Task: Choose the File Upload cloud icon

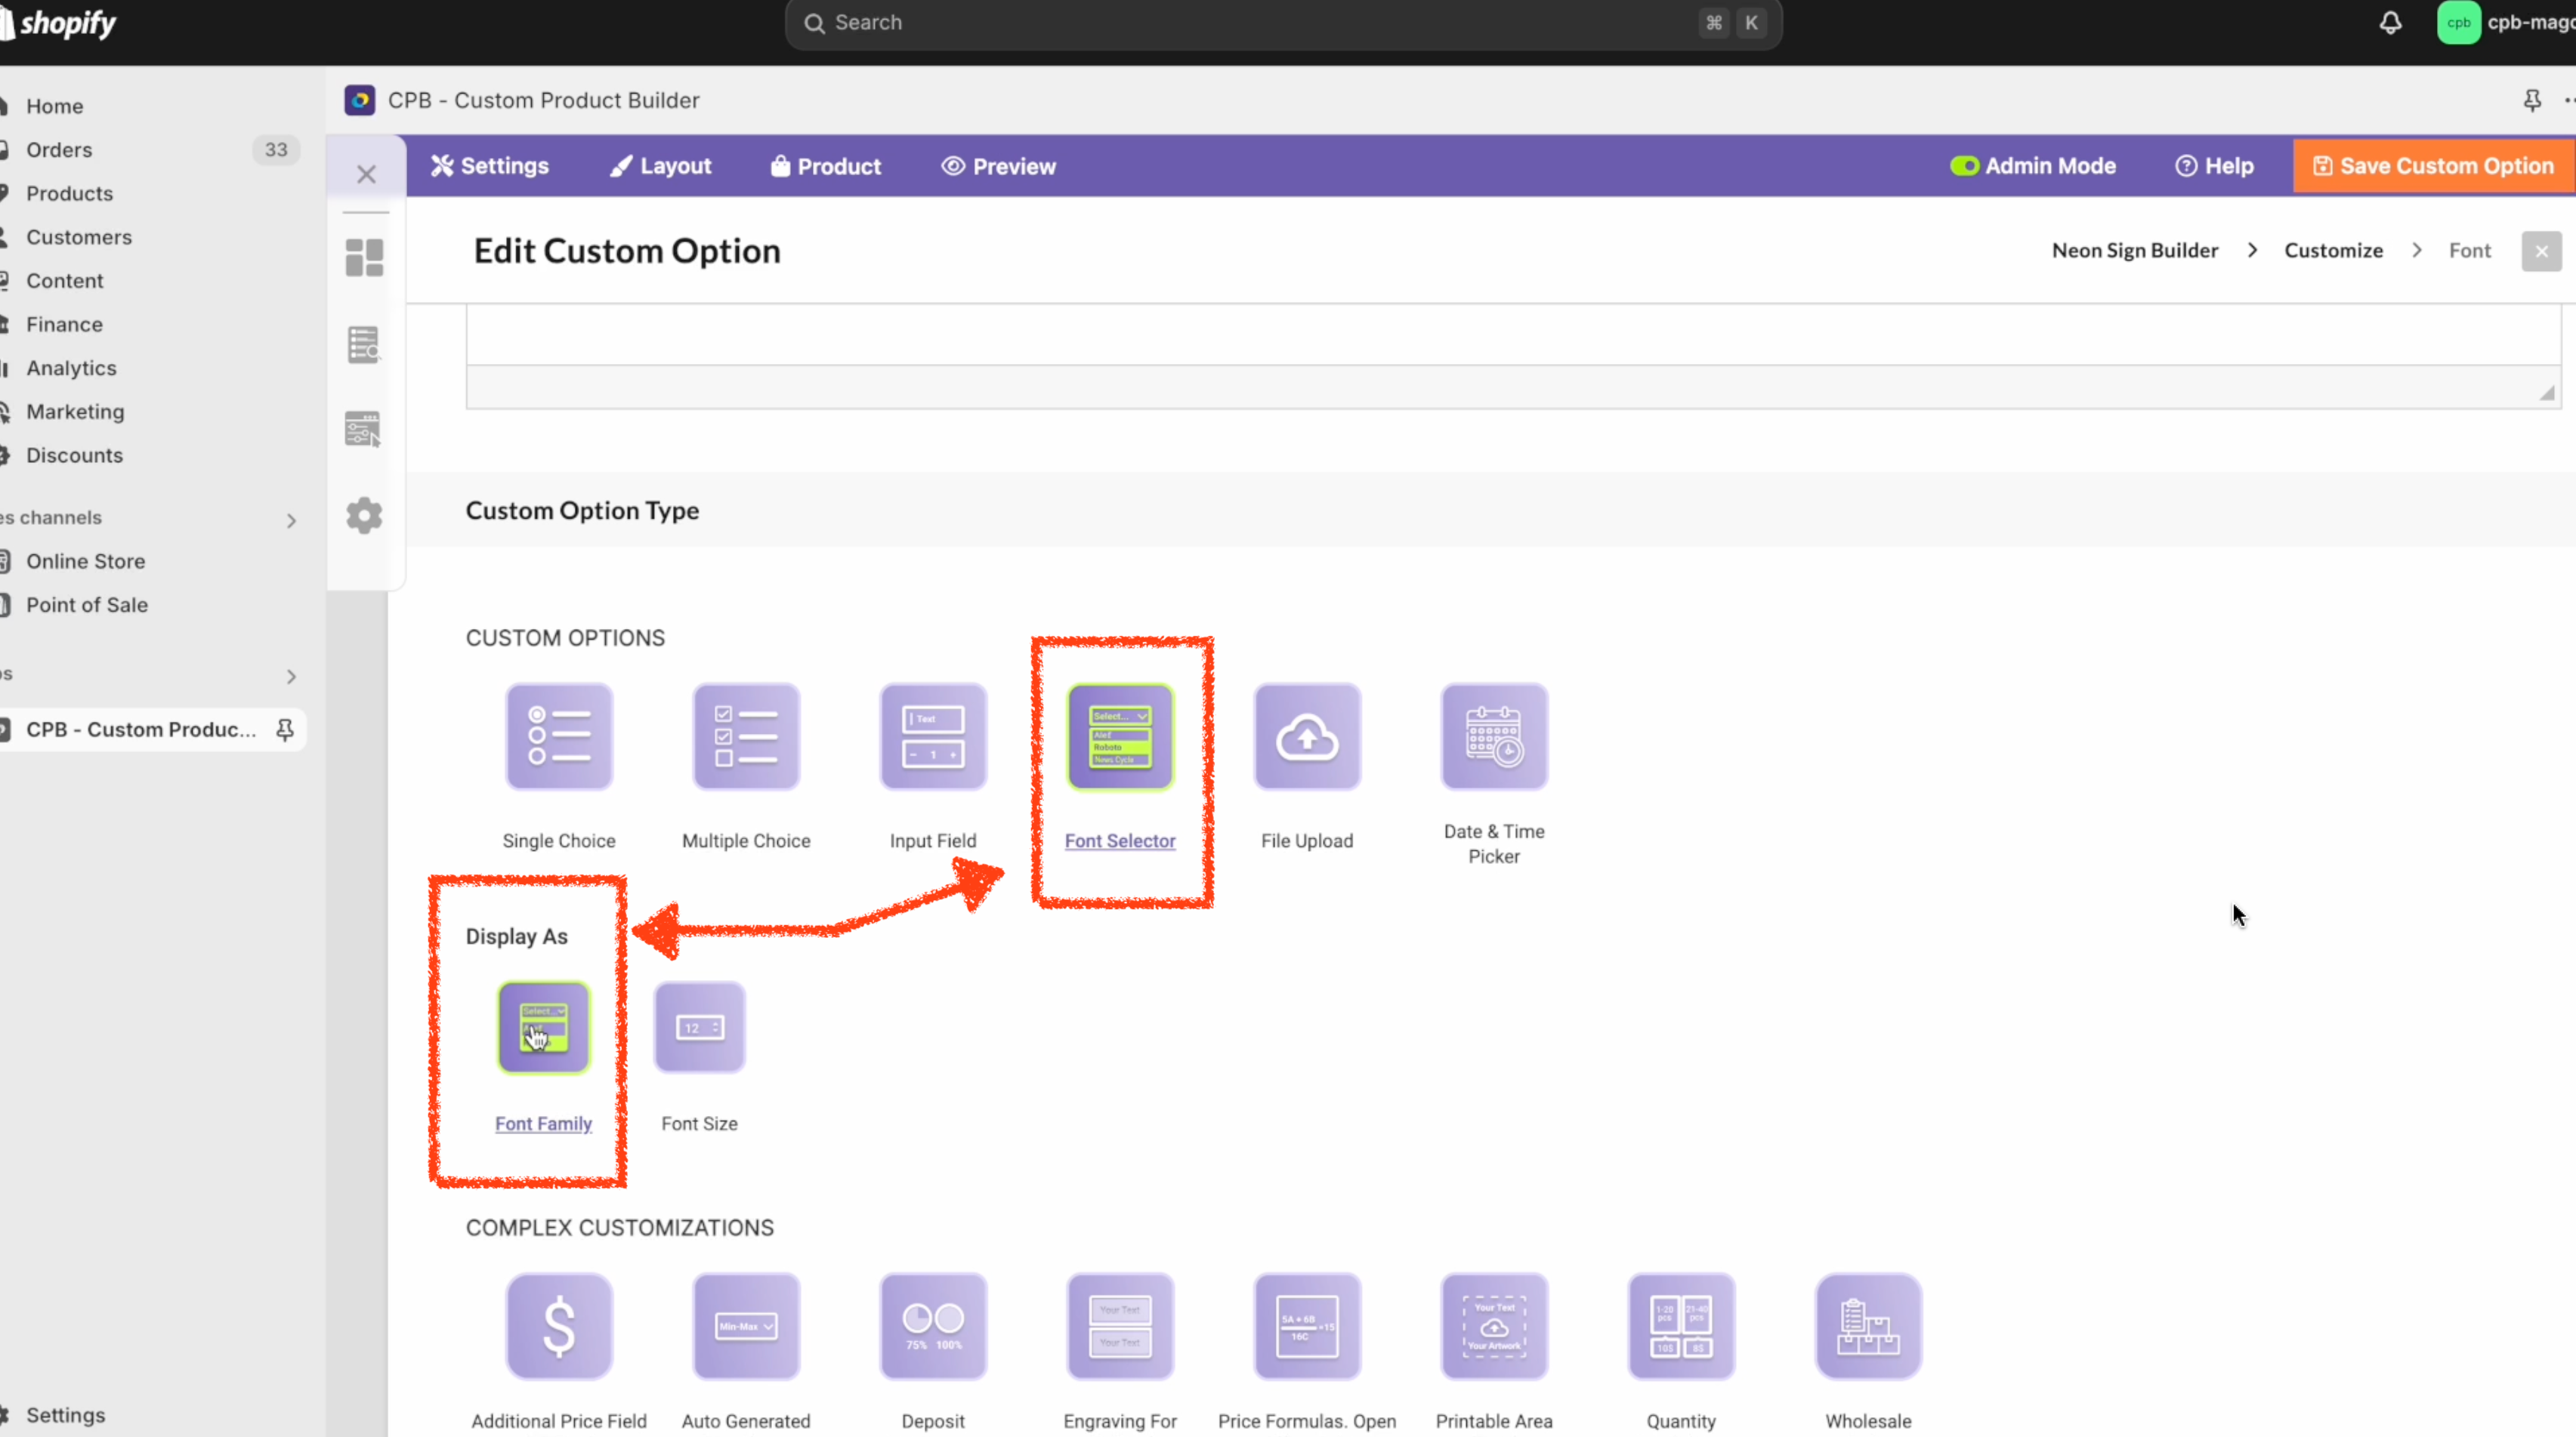Action: tap(1307, 736)
